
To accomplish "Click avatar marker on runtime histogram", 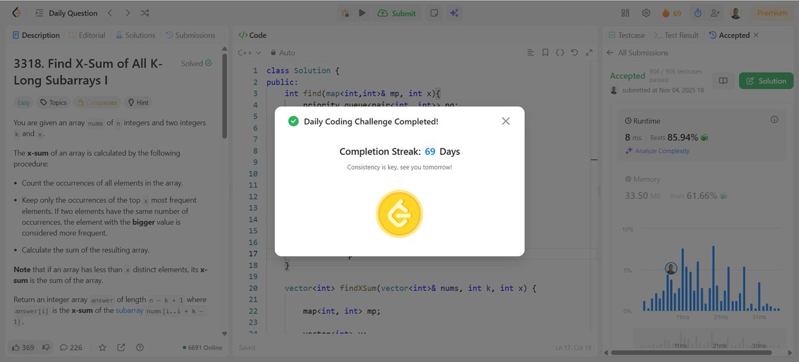I will point(671,268).
